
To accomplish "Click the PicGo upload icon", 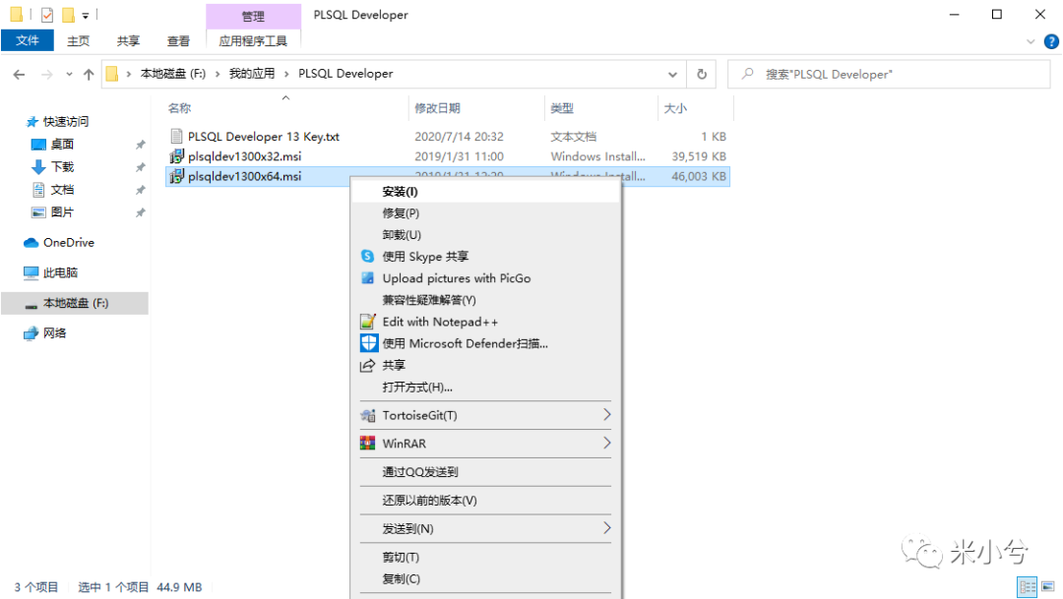I will pos(367,277).
